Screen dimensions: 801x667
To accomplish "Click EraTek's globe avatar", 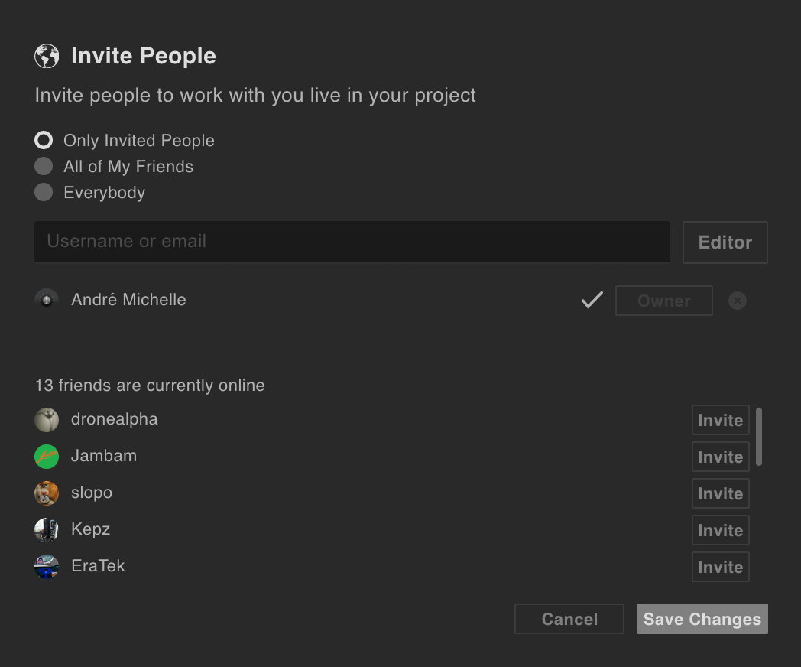I will tap(47, 566).
